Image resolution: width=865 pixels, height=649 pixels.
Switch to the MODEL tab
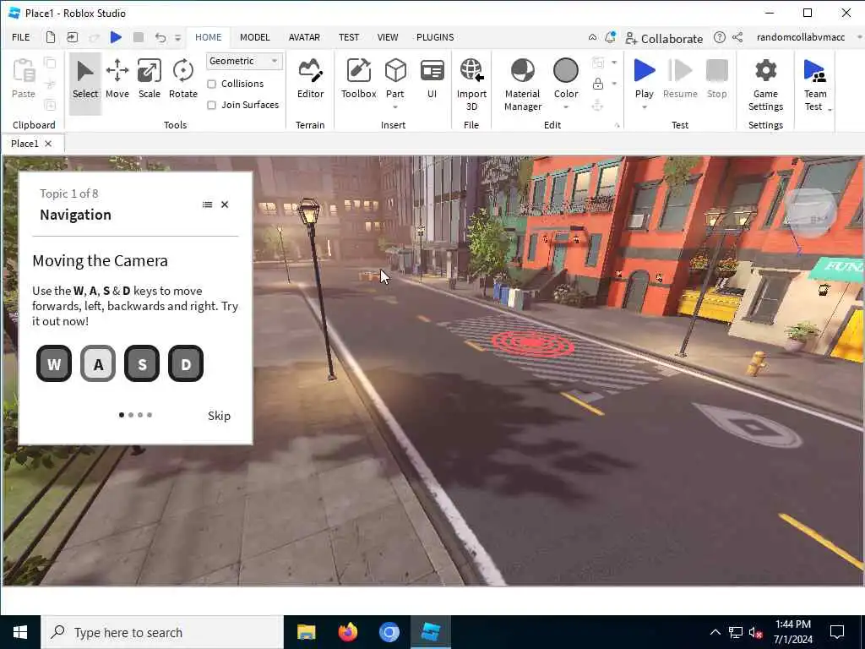255,37
